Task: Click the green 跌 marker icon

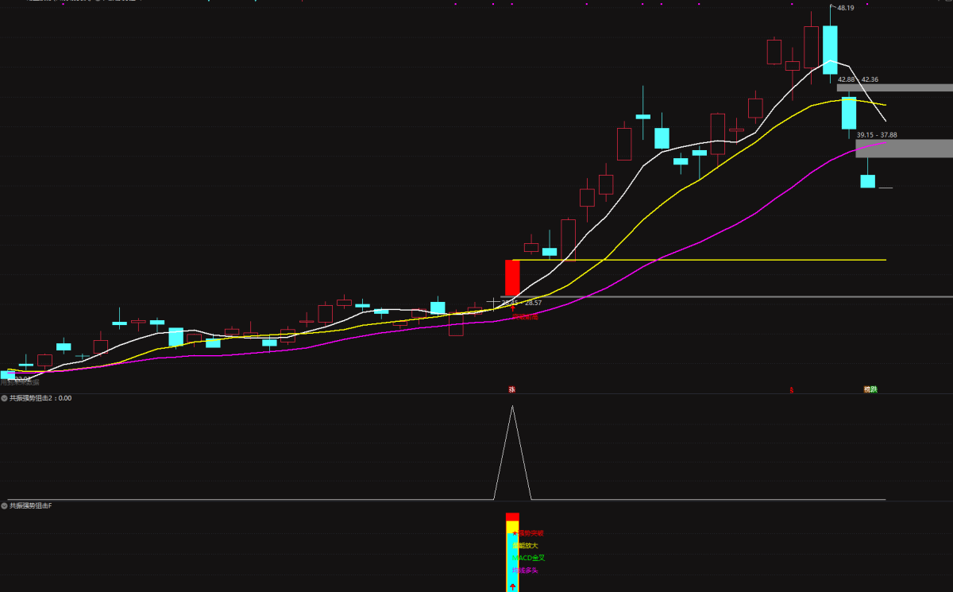Action: tap(874, 389)
